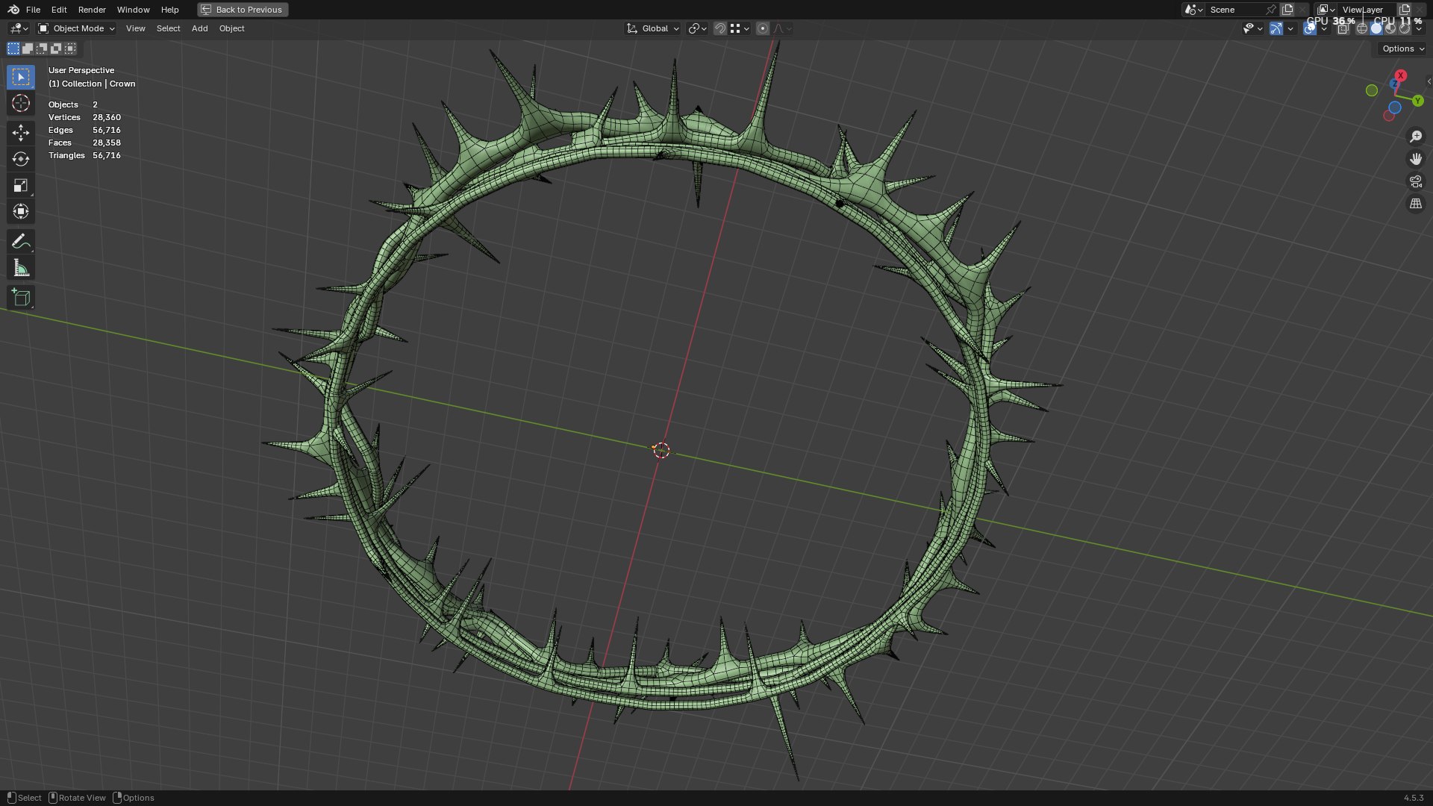Viewport: 1433px width, 806px height.
Task: Switch perspective/orthographic view grid icon
Action: (x=1416, y=204)
